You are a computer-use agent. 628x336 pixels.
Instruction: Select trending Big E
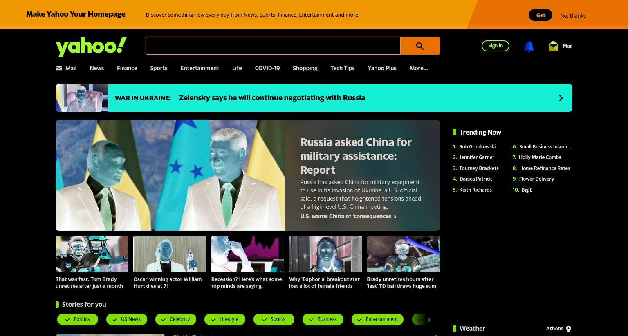(x=527, y=190)
